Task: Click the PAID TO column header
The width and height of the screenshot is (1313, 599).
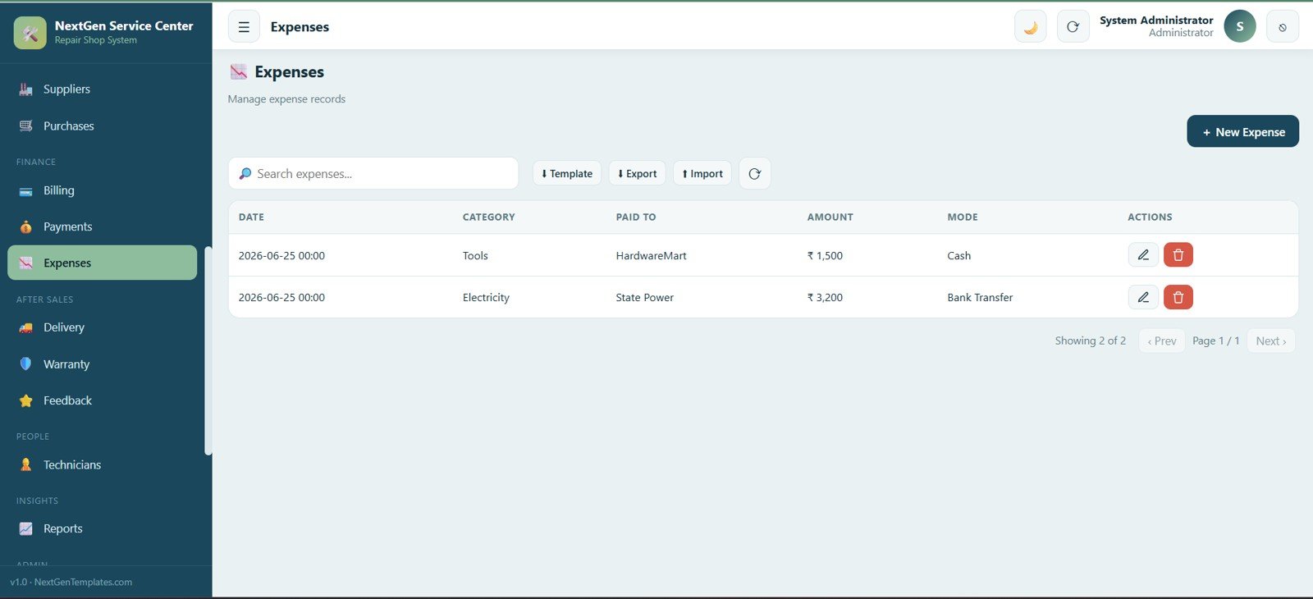Action: 636,217
